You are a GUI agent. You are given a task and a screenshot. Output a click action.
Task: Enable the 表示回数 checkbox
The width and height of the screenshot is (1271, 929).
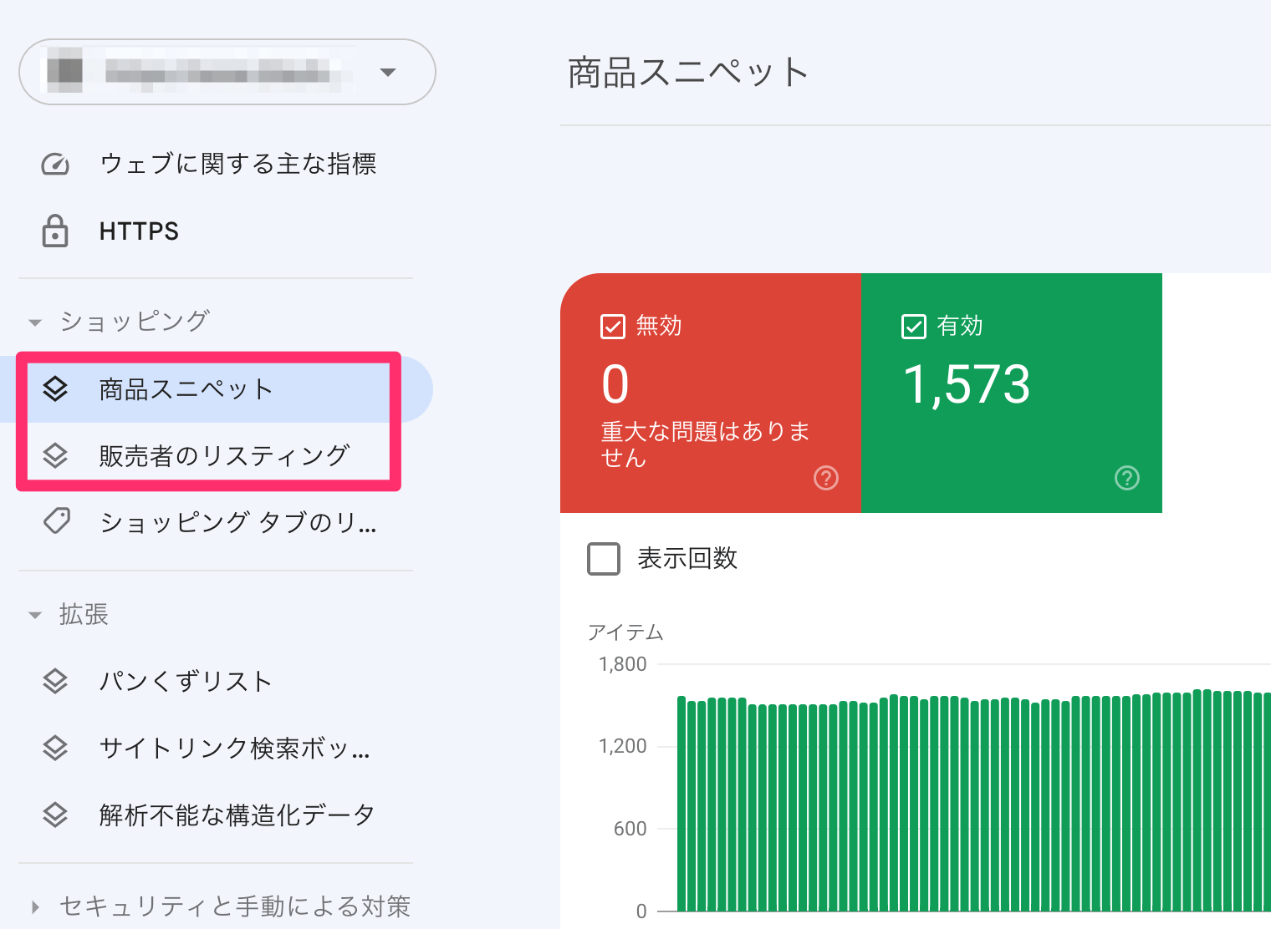coord(604,559)
